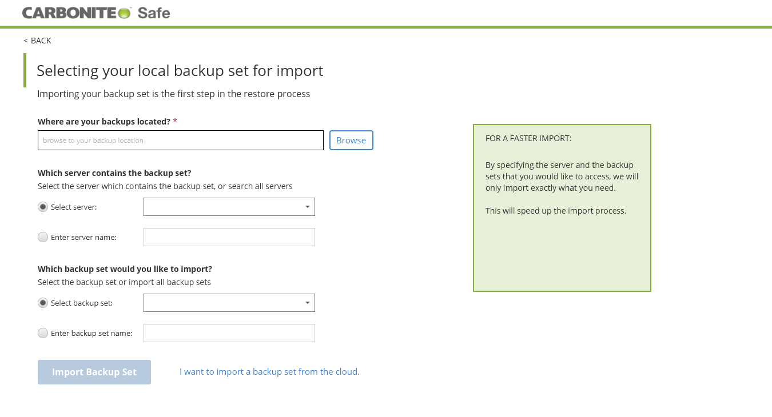
Task: Click into the backup set name field
Action: tap(229, 333)
